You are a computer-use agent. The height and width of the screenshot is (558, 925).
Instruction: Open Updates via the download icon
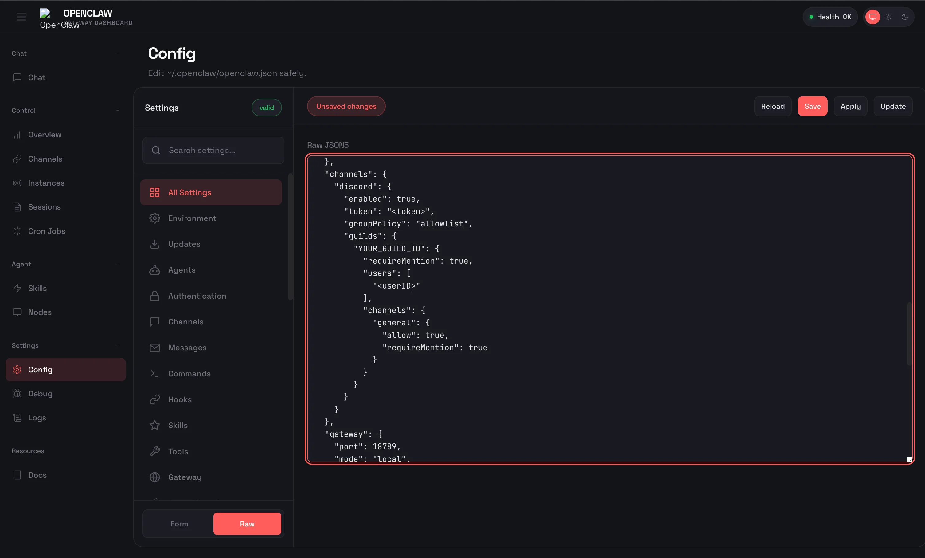point(155,244)
